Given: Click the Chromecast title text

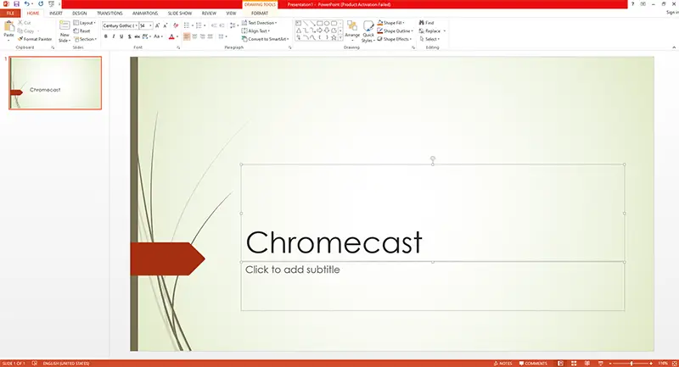Looking at the screenshot, I should [334, 242].
